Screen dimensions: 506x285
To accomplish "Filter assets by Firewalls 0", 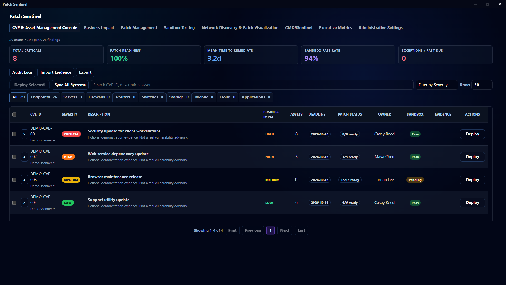I will 99,97.
